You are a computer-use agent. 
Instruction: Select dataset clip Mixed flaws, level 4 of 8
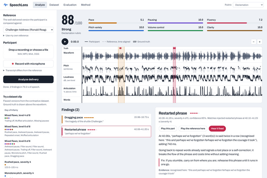coord(28,118)
